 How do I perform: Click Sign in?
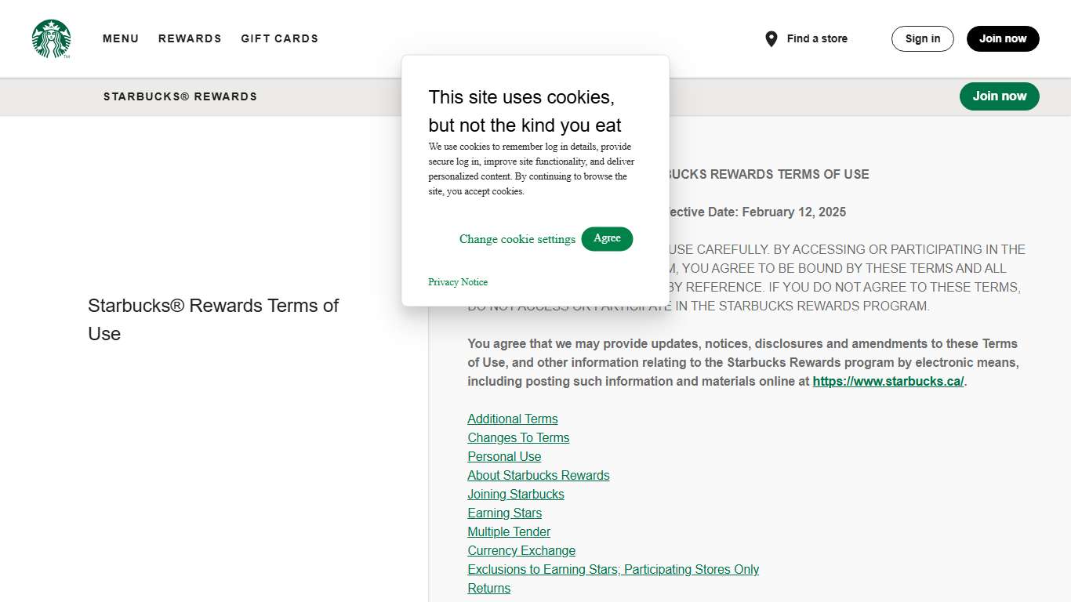click(922, 38)
